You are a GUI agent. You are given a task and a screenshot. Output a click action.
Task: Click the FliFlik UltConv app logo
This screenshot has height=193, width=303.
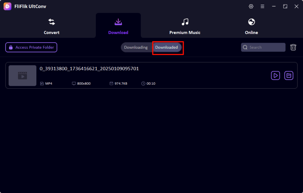(7, 6)
